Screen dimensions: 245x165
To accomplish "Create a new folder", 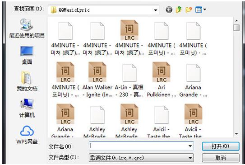I will coord(189,9).
